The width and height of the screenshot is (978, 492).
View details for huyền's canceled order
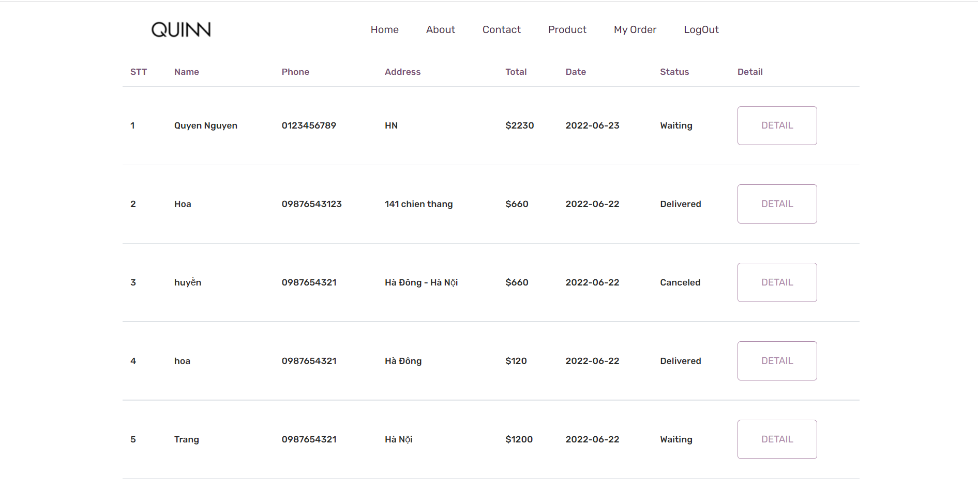pyautogui.click(x=777, y=282)
